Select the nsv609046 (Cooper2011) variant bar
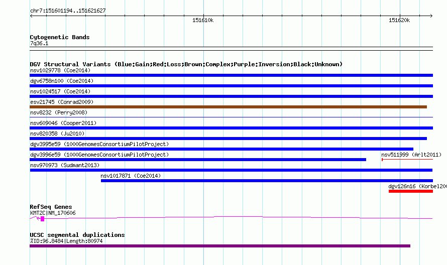 (x=231, y=128)
